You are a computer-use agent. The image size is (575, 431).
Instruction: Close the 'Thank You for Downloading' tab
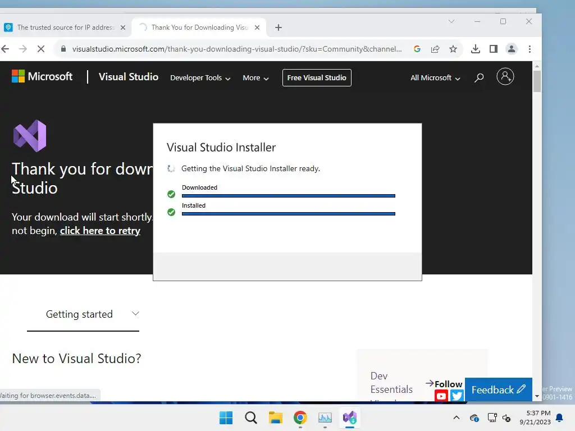click(x=257, y=27)
